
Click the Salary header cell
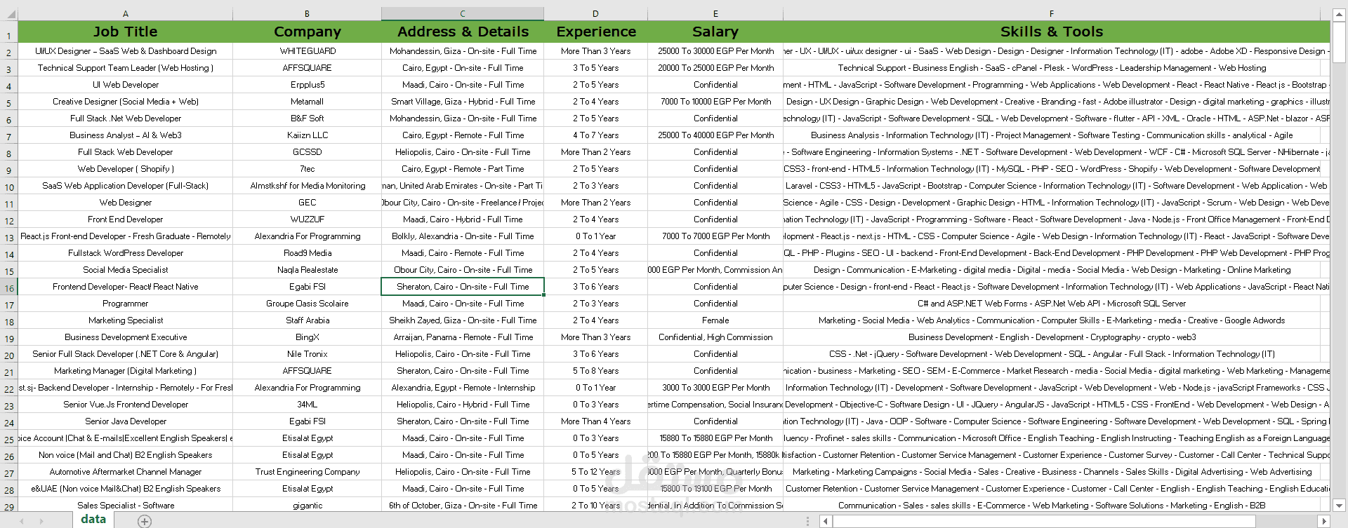pos(715,32)
